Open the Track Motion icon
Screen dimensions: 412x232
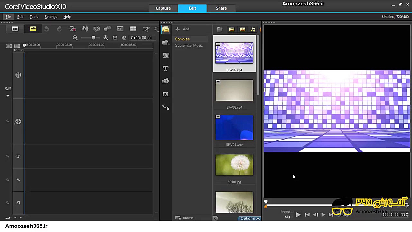(x=107, y=29)
